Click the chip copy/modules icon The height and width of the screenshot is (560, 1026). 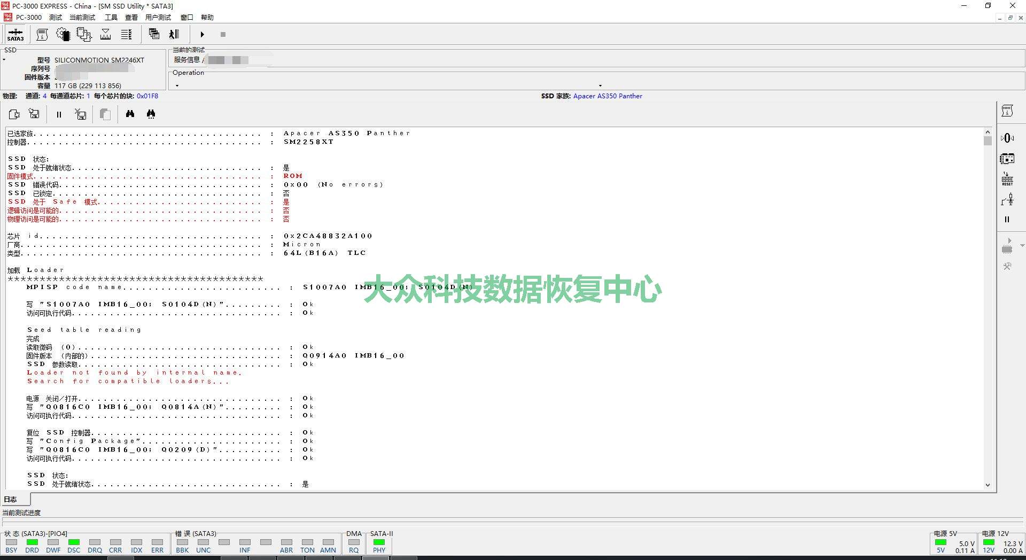click(x=84, y=35)
